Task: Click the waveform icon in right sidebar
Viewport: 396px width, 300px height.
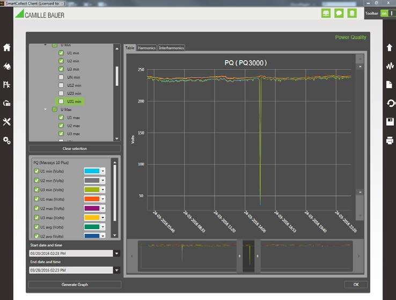Action: click(x=390, y=67)
